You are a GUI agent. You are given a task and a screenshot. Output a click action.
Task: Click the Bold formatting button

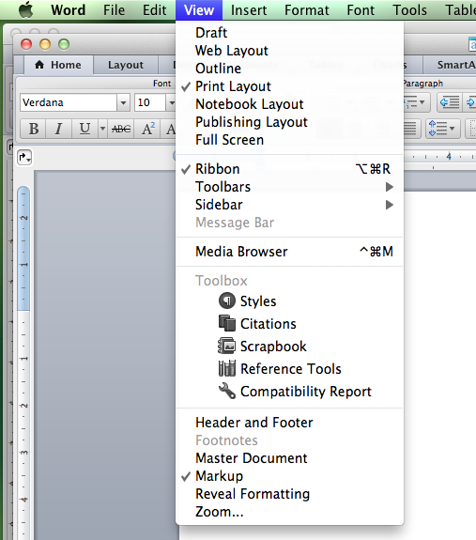(34, 129)
